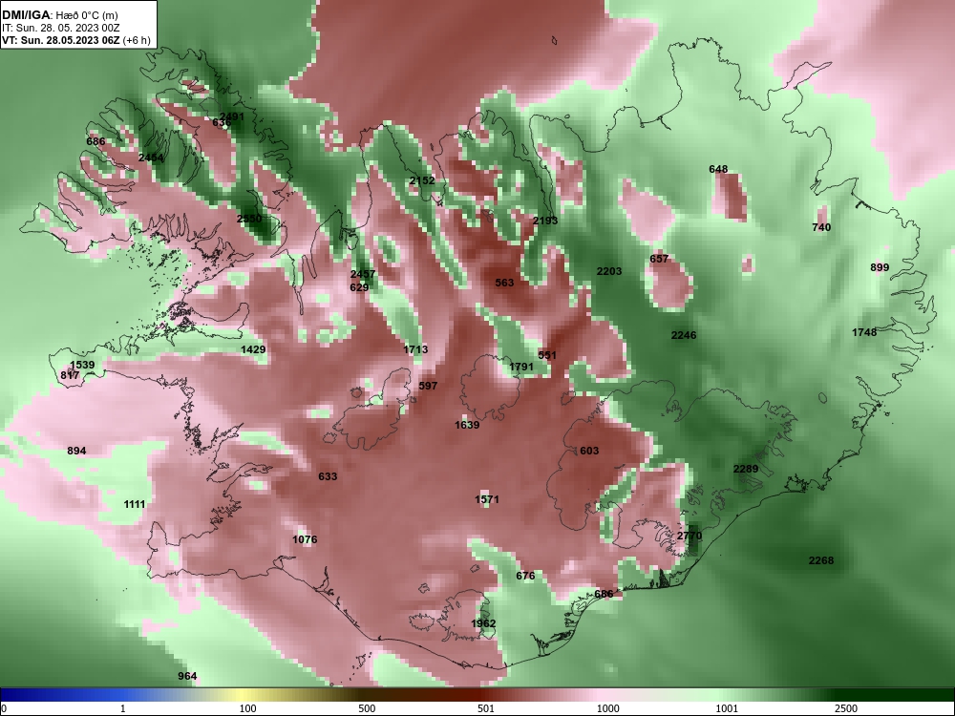Click the map value 2193
This screenshot has height=716, width=955.
click(x=545, y=221)
